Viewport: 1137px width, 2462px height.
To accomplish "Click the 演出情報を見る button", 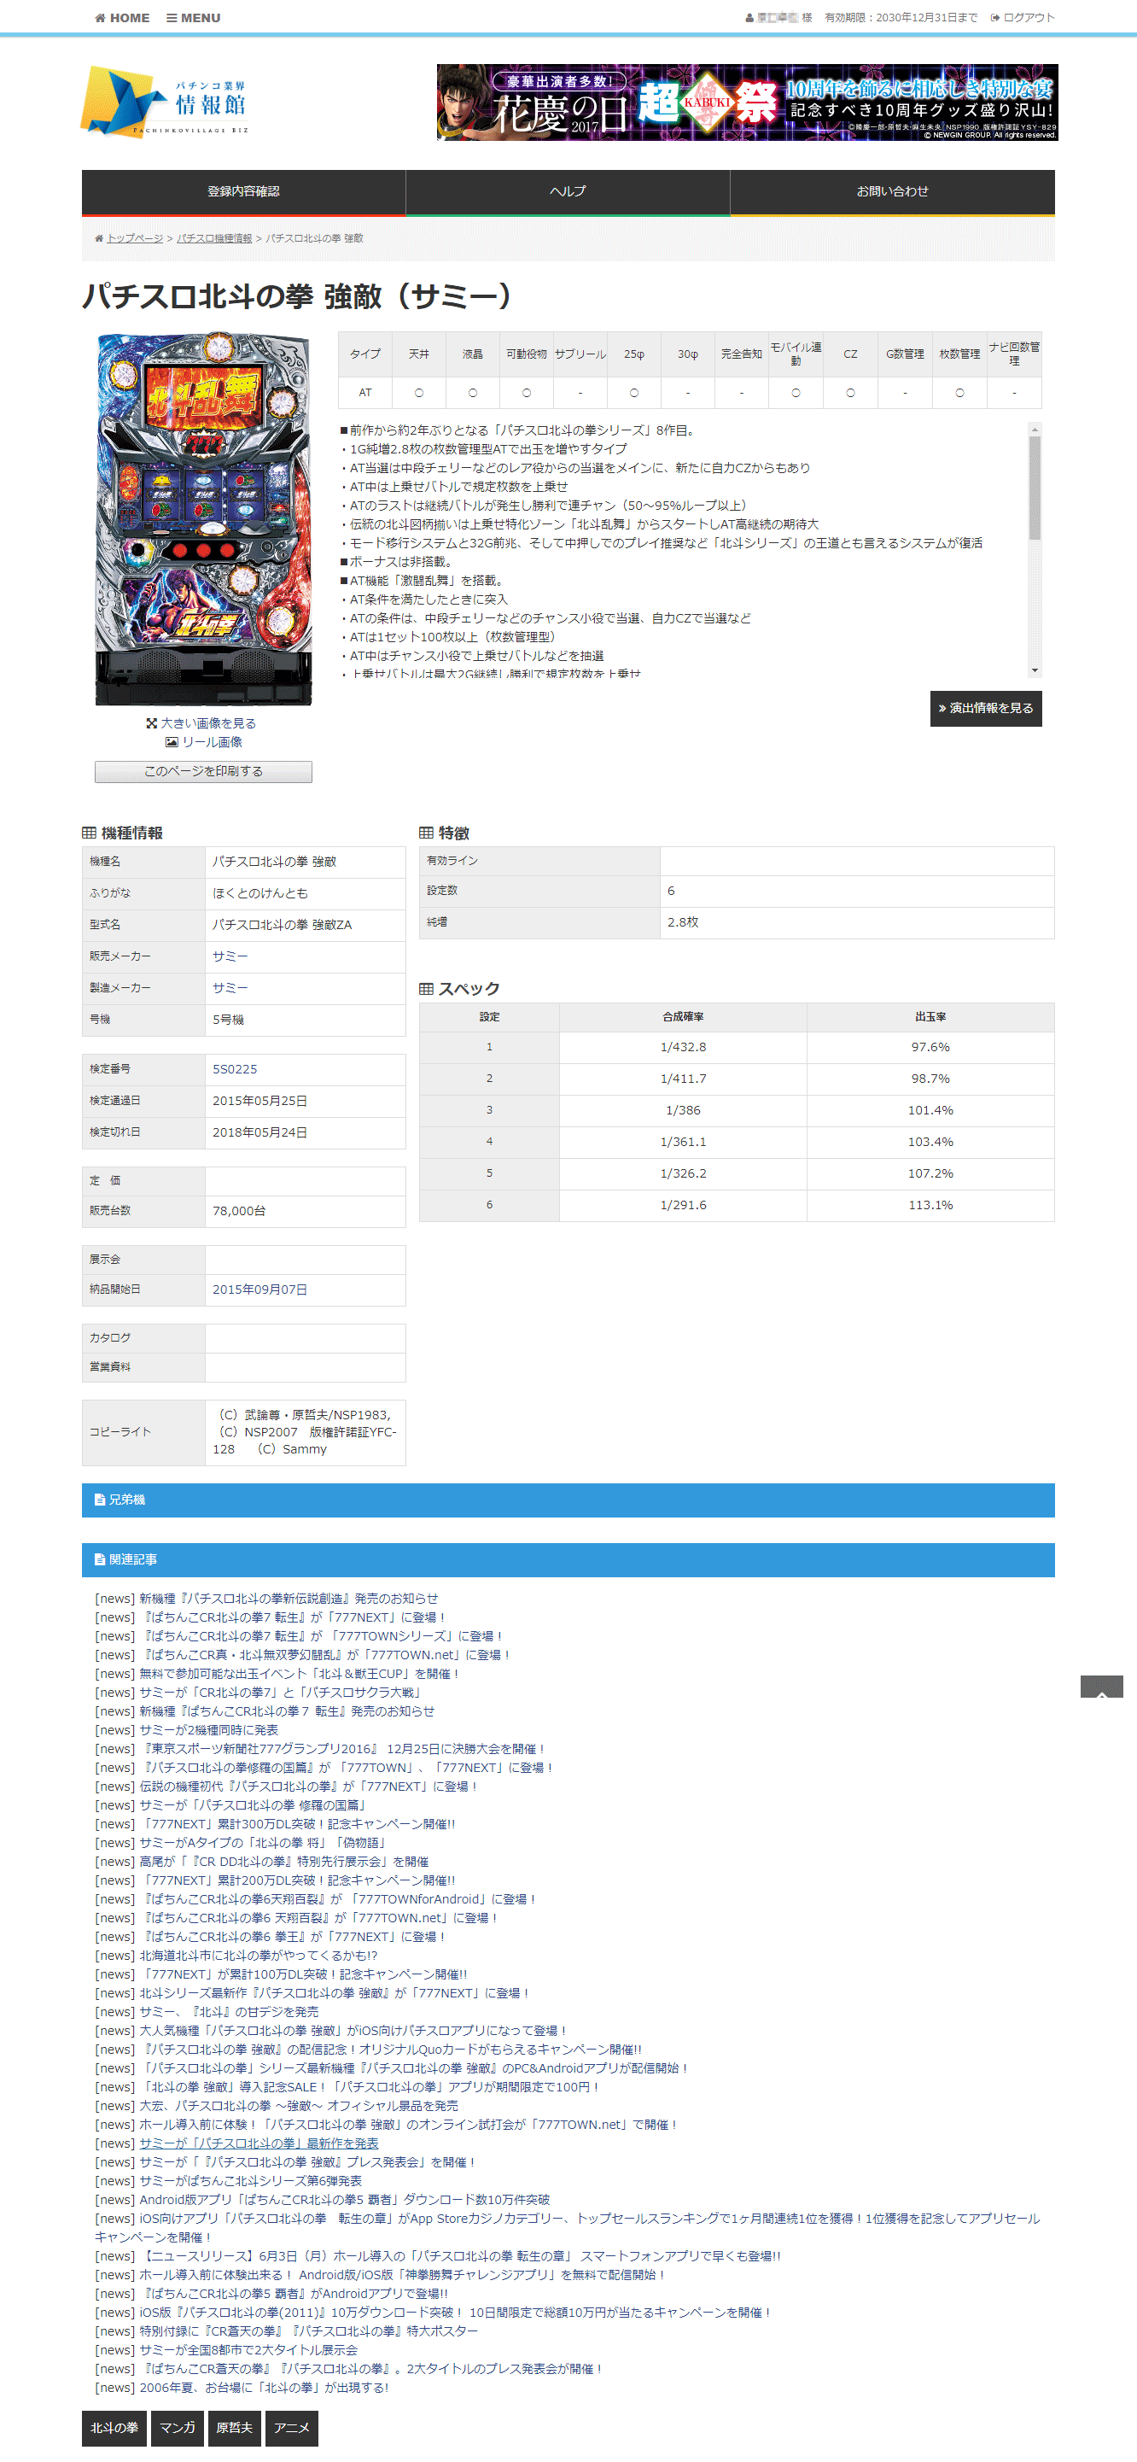I will (x=985, y=709).
